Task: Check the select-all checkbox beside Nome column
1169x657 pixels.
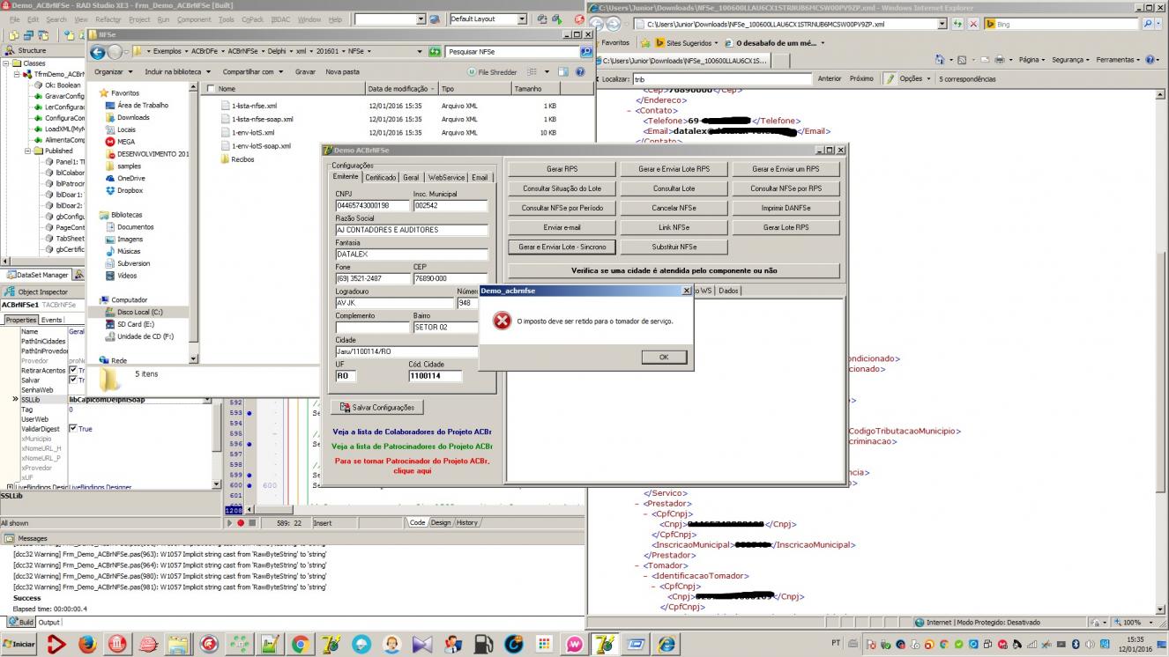Action: tap(210, 89)
